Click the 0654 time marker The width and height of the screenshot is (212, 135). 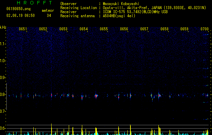coord(84,29)
